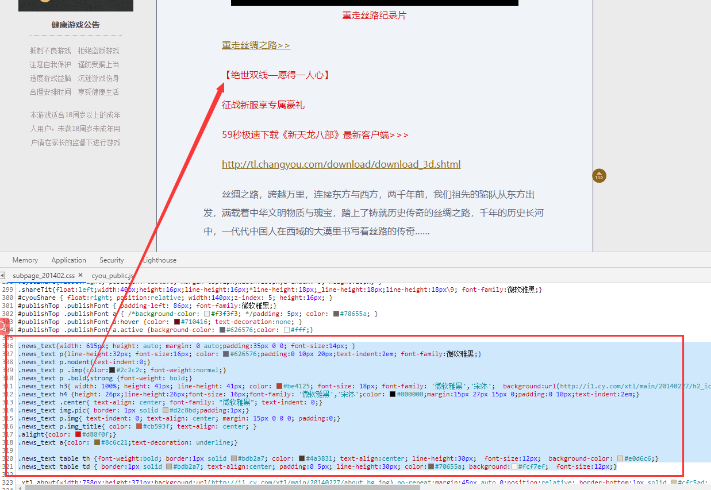This screenshot has width=711, height=490.
Task: Open the Lighthouse panel tab
Action: (x=160, y=260)
